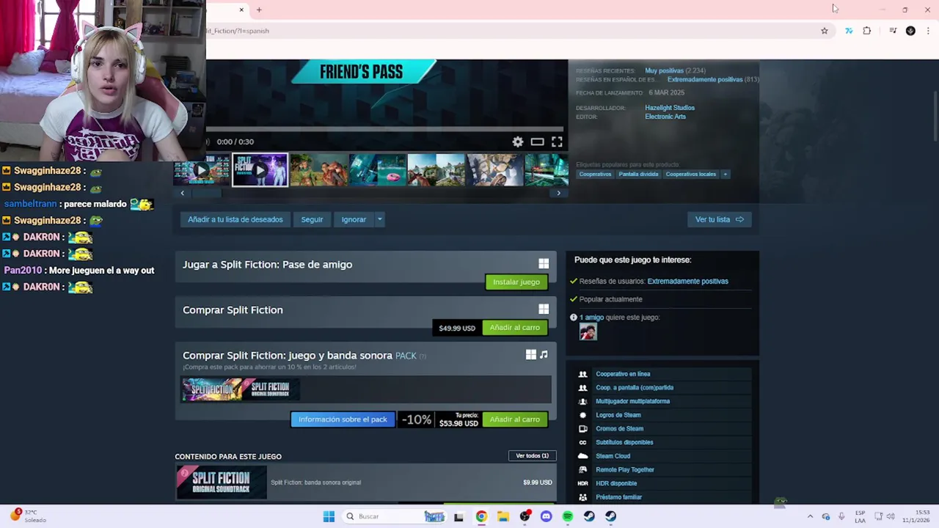Open Hazelight Studios developer link
The image size is (939, 528).
click(670, 108)
